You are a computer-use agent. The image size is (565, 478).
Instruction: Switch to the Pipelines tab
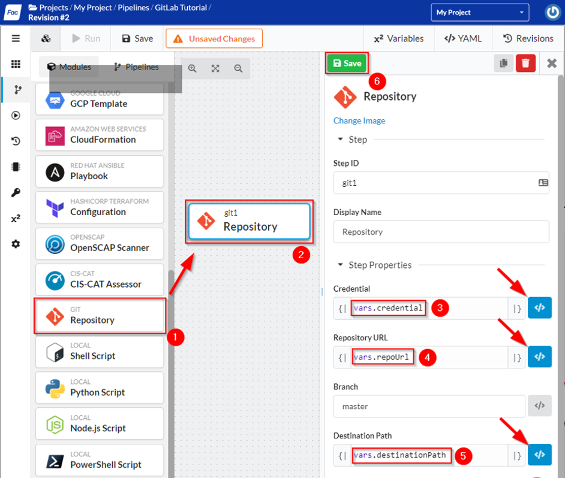[136, 67]
